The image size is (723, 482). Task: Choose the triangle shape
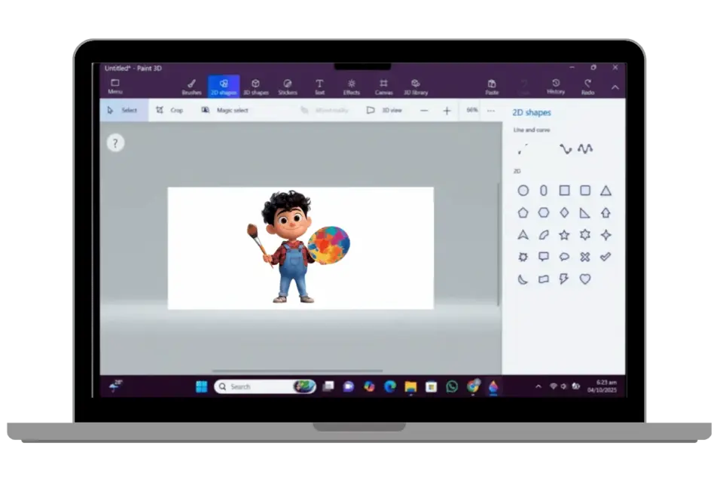pyautogui.click(x=606, y=191)
